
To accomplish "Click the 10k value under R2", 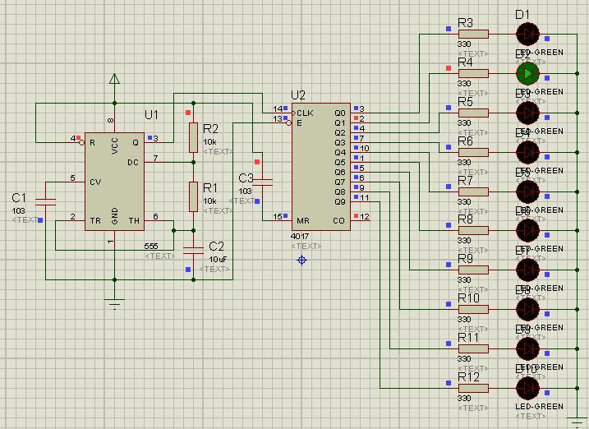I will (x=209, y=142).
